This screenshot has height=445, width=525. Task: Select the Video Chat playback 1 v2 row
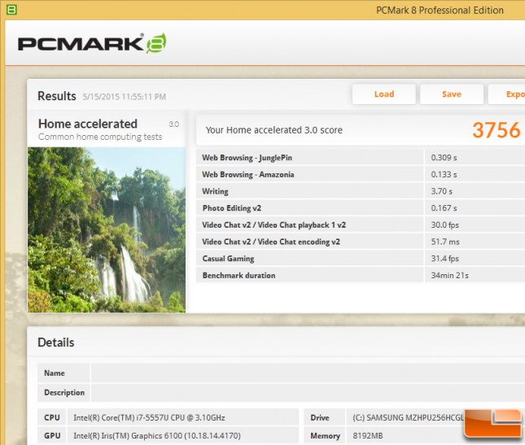[x=361, y=225]
